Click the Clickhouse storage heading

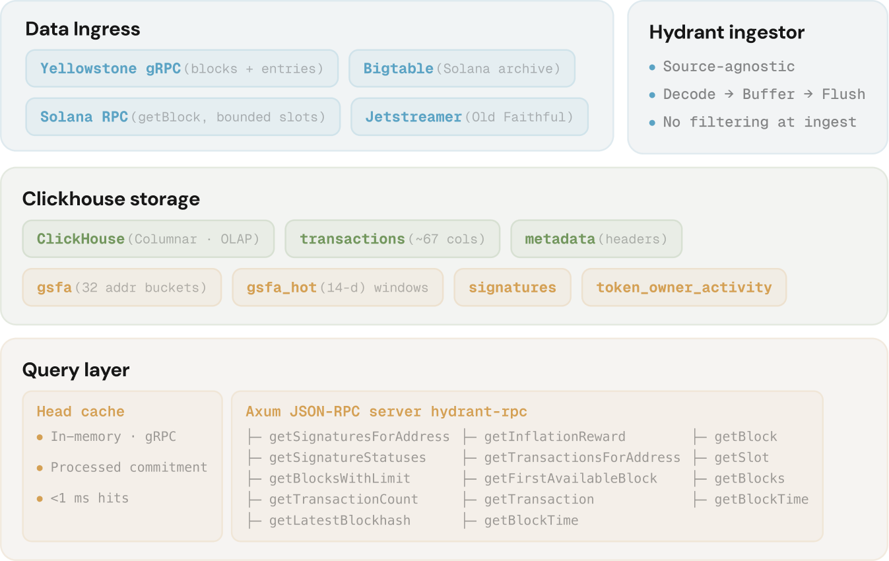(x=111, y=199)
